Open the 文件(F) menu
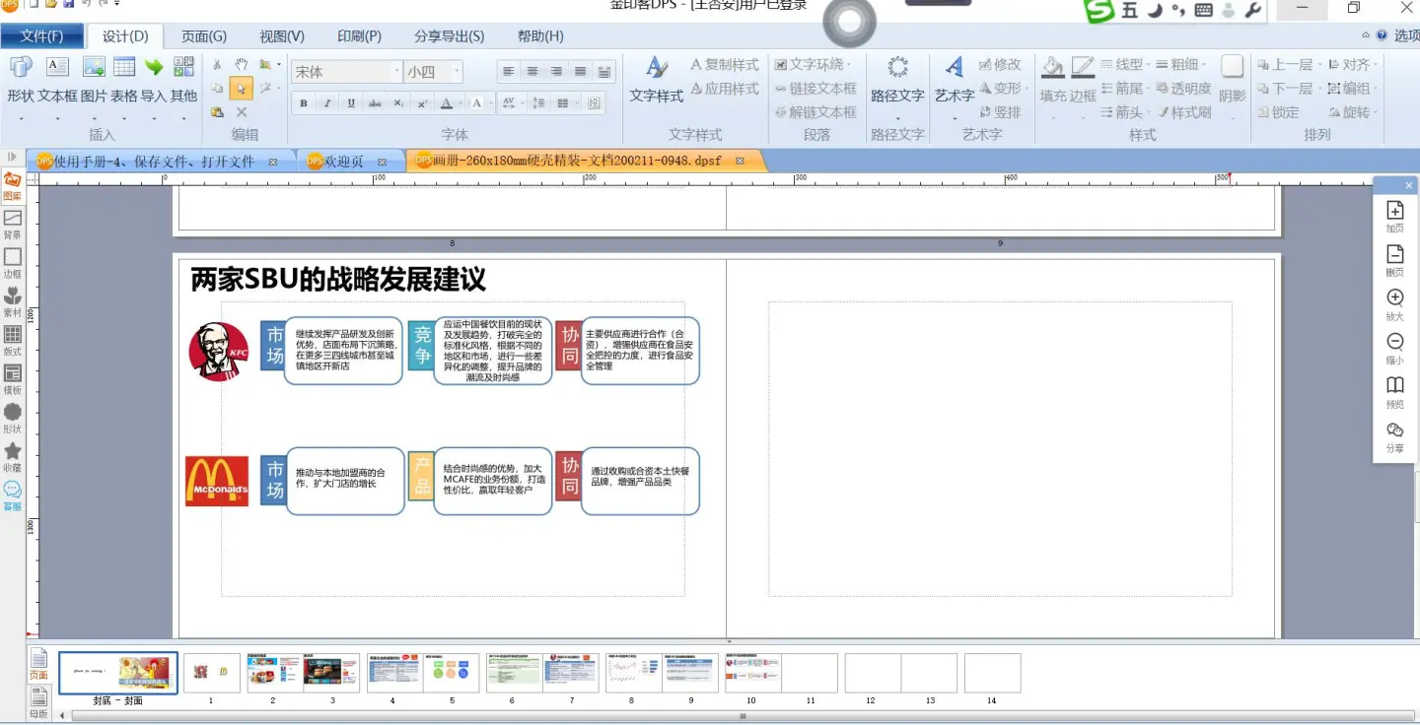 [42, 36]
